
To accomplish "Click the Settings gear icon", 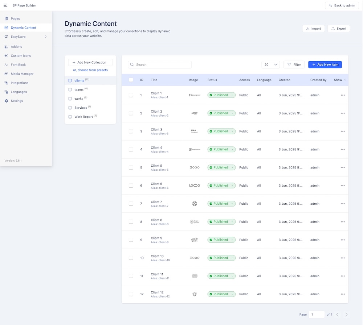I will [6, 101].
